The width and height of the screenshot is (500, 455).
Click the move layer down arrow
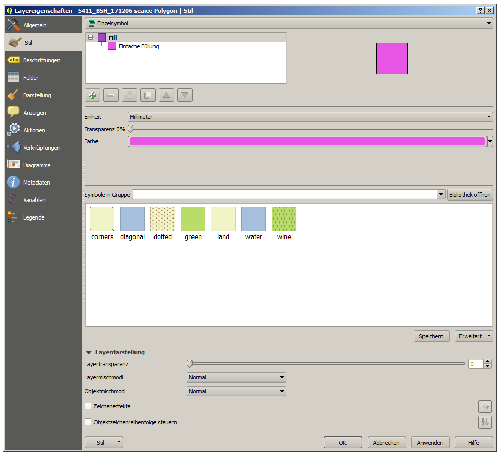(185, 95)
